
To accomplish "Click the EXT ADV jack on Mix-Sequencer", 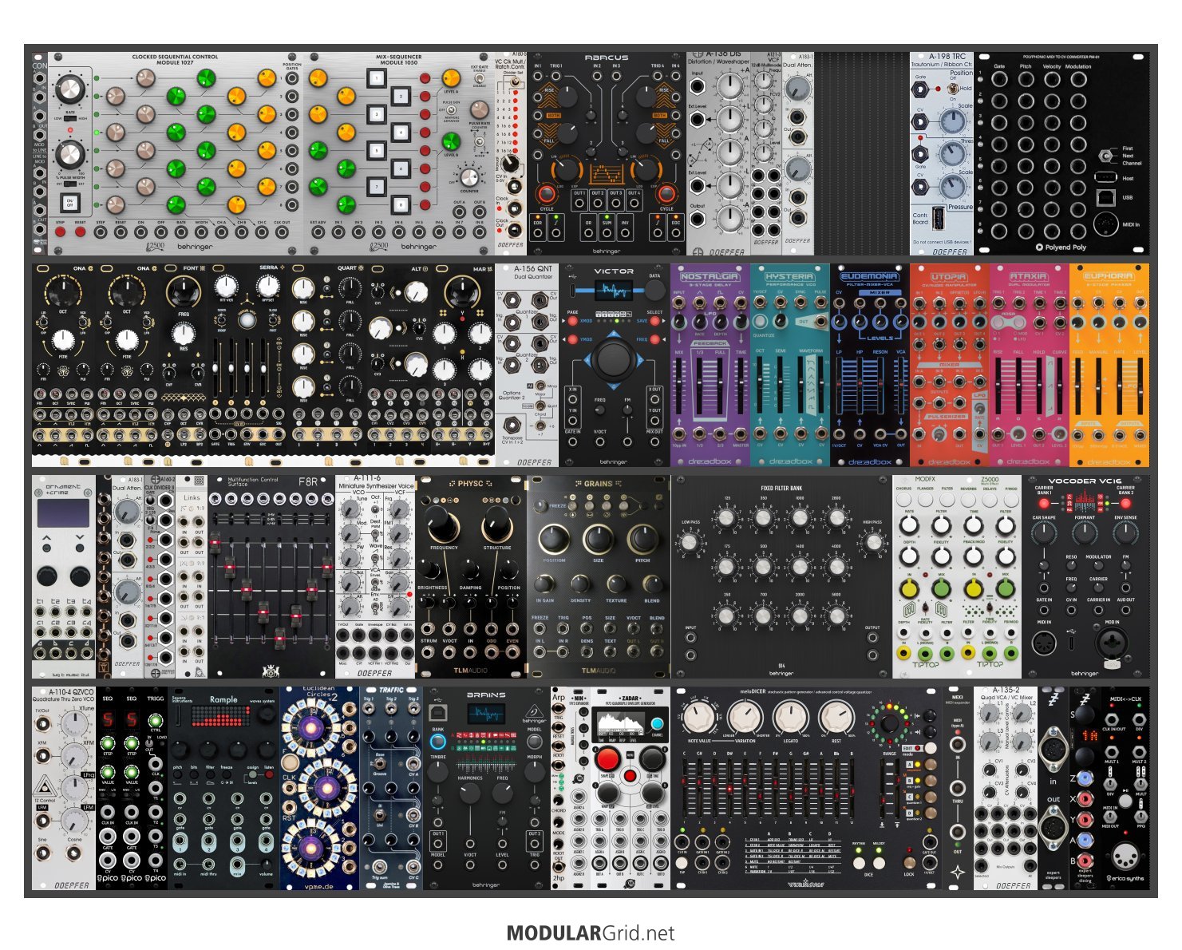I will (318, 232).
